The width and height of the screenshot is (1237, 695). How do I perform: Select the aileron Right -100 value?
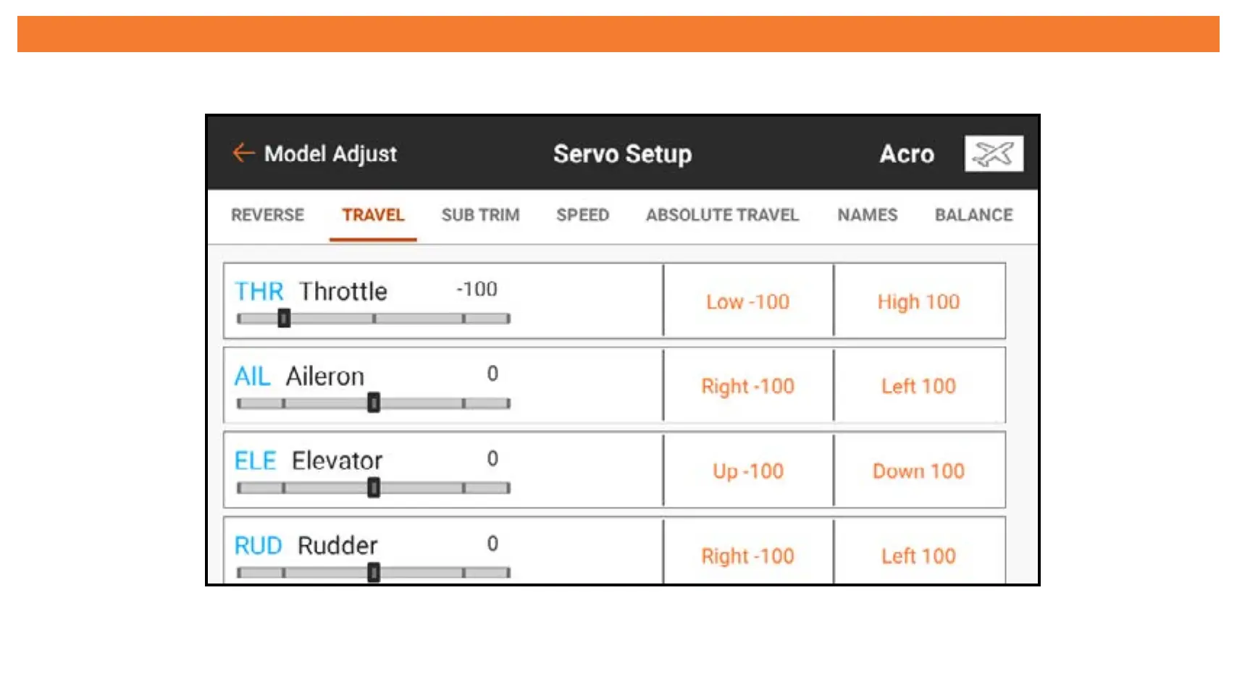point(747,386)
